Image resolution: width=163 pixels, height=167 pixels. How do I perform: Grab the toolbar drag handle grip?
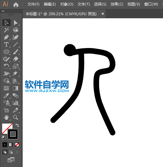pos(11,15)
